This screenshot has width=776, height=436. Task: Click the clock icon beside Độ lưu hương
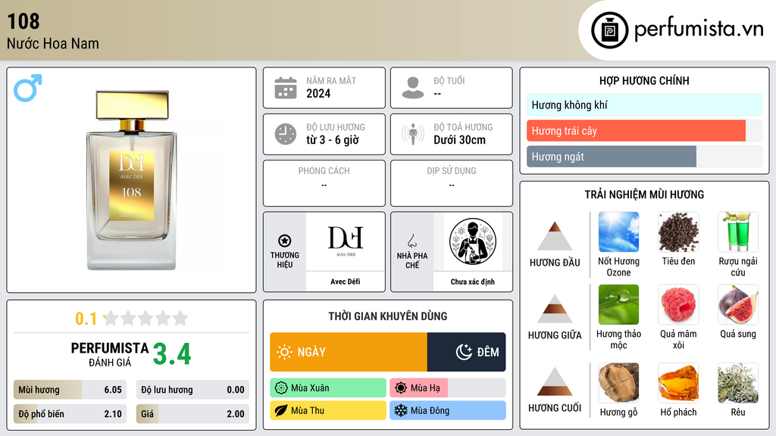(x=286, y=134)
